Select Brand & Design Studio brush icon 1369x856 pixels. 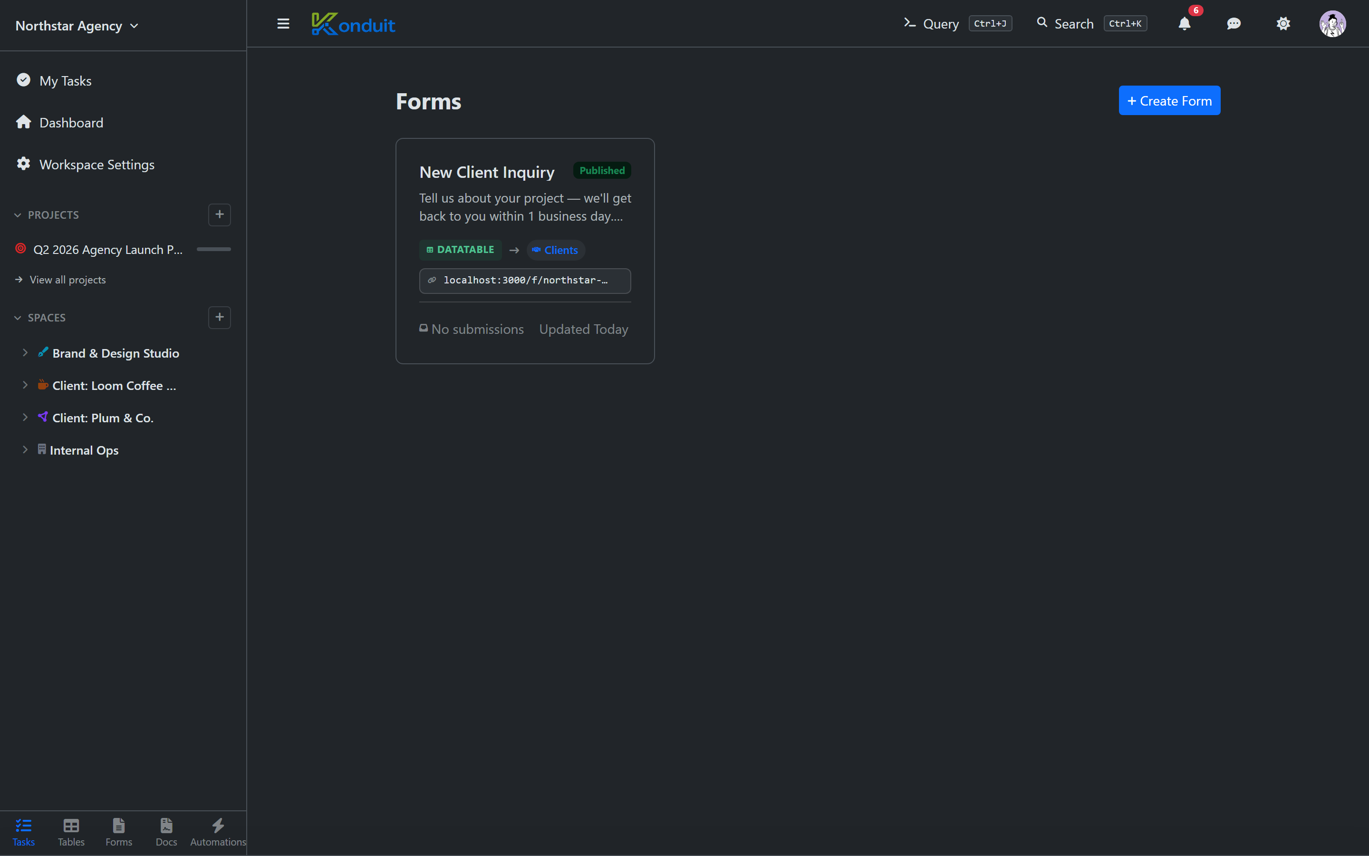click(x=42, y=352)
